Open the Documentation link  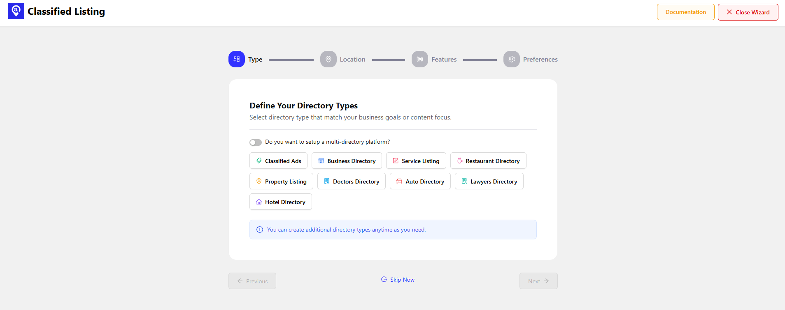pos(686,12)
